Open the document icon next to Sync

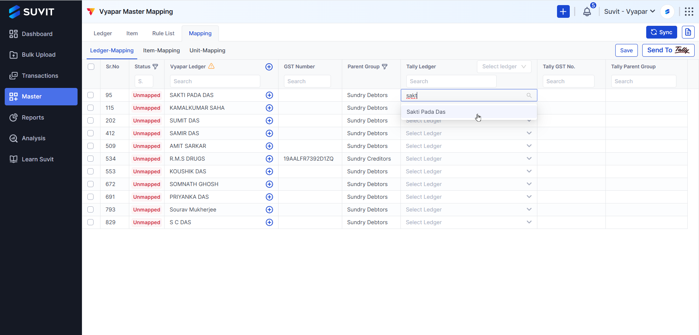(688, 32)
